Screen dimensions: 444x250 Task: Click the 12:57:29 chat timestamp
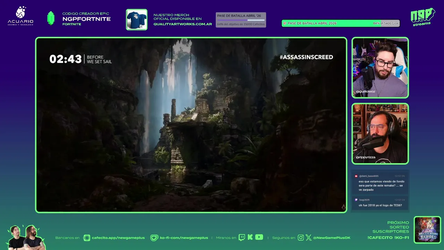(399, 200)
